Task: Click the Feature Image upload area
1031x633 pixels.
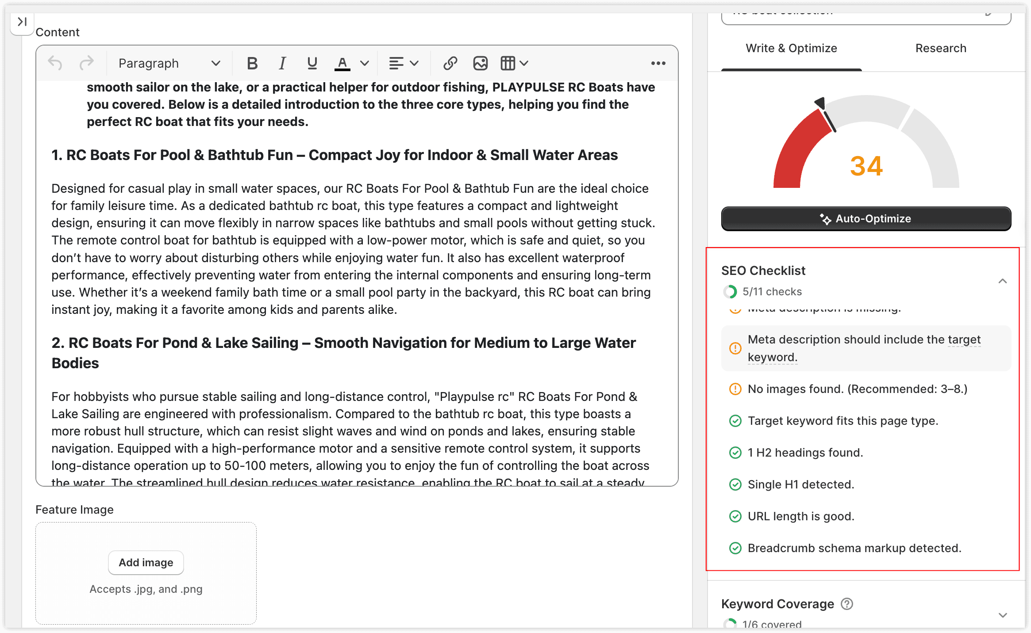Action: click(x=146, y=573)
